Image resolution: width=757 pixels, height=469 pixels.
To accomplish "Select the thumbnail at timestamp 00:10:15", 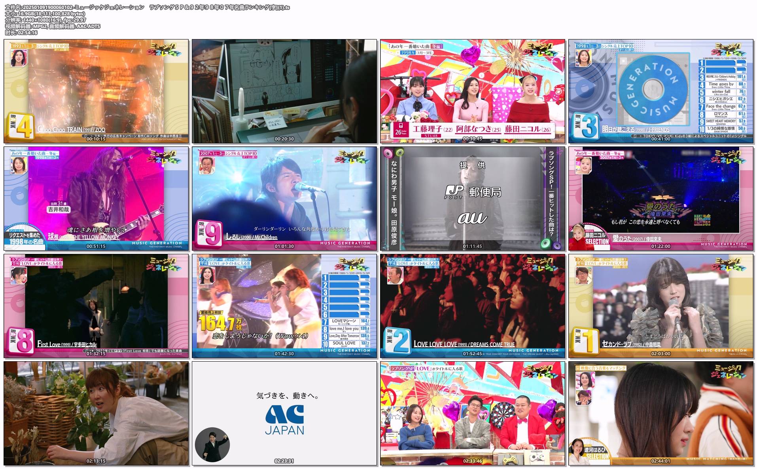I will [x=96, y=91].
